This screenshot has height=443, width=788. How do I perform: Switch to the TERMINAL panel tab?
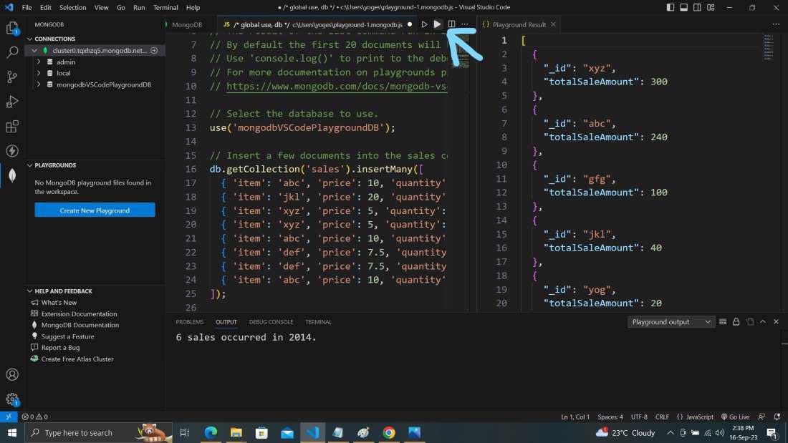318,321
